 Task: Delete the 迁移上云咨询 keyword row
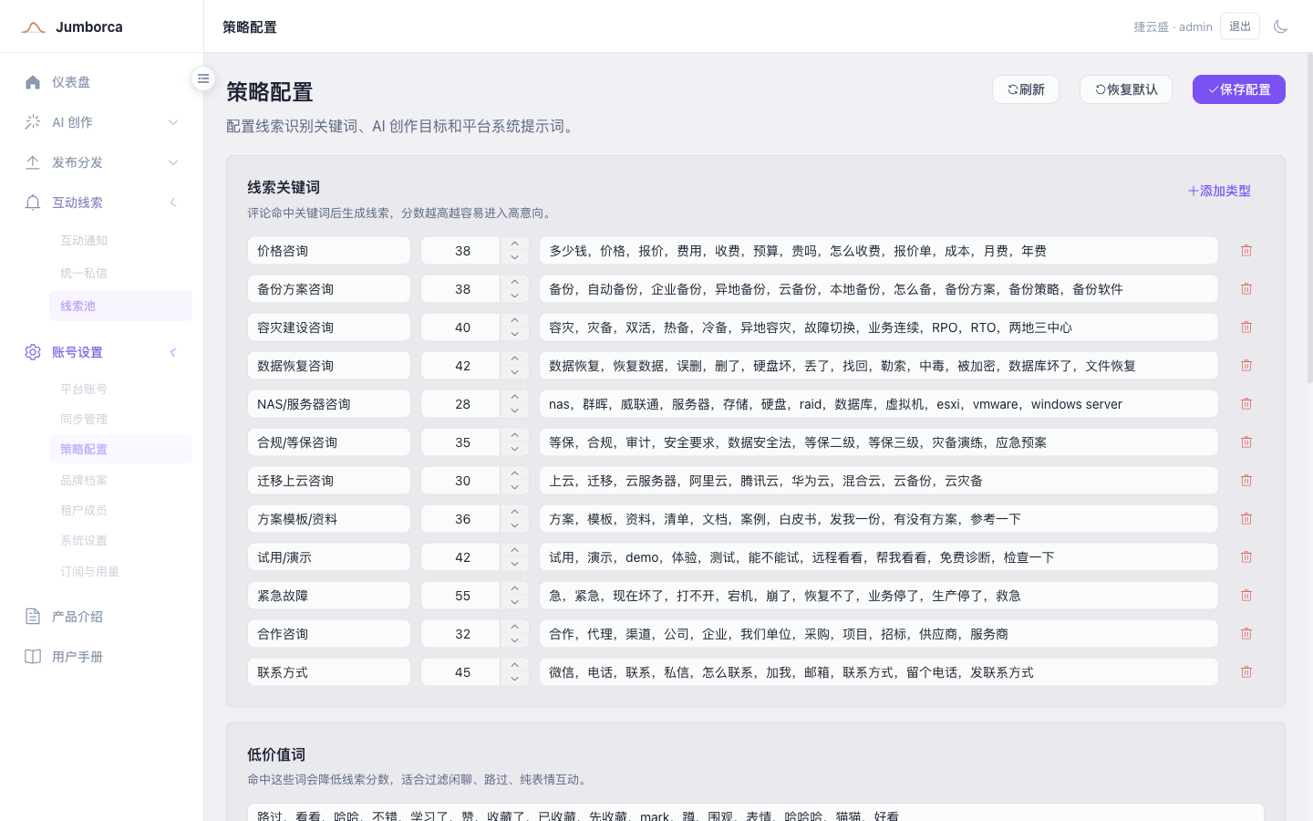point(1246,481)
